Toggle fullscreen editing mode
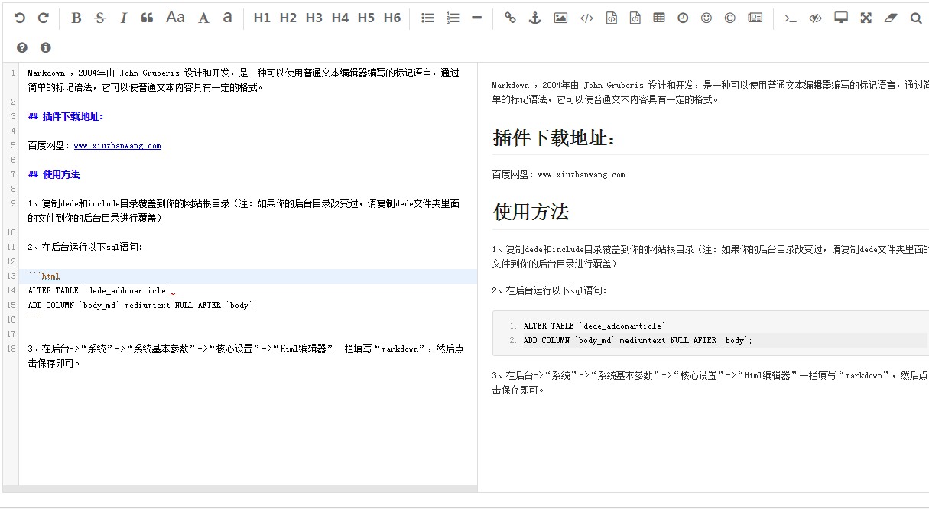This screenshot has width=929, height=509. [x=866, y=18]
